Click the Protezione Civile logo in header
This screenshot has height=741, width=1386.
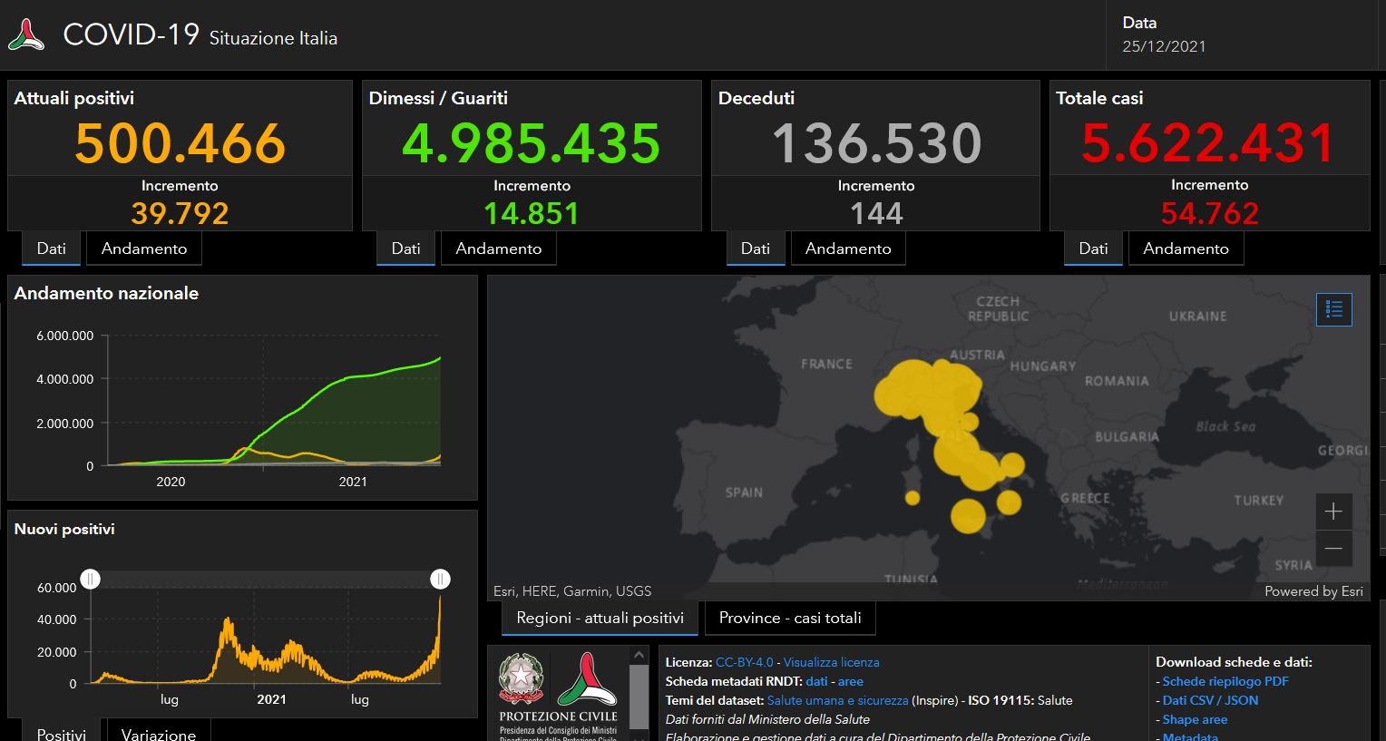click(x=26, y=35)
